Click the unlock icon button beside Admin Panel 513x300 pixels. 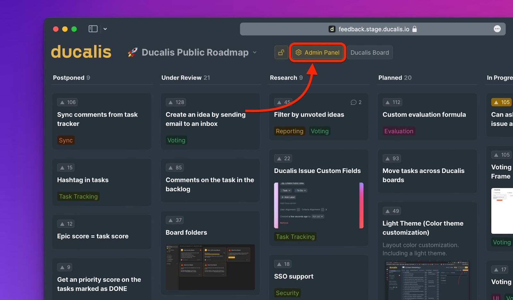click(x=281, y=53)
